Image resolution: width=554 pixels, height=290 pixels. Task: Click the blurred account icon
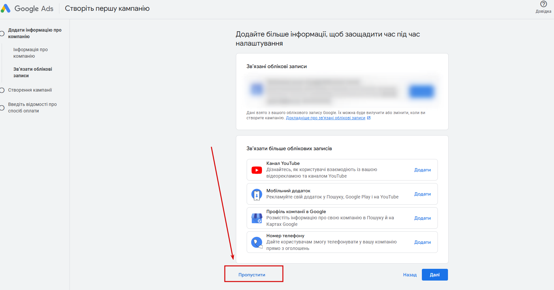click(x=257, y=89)
